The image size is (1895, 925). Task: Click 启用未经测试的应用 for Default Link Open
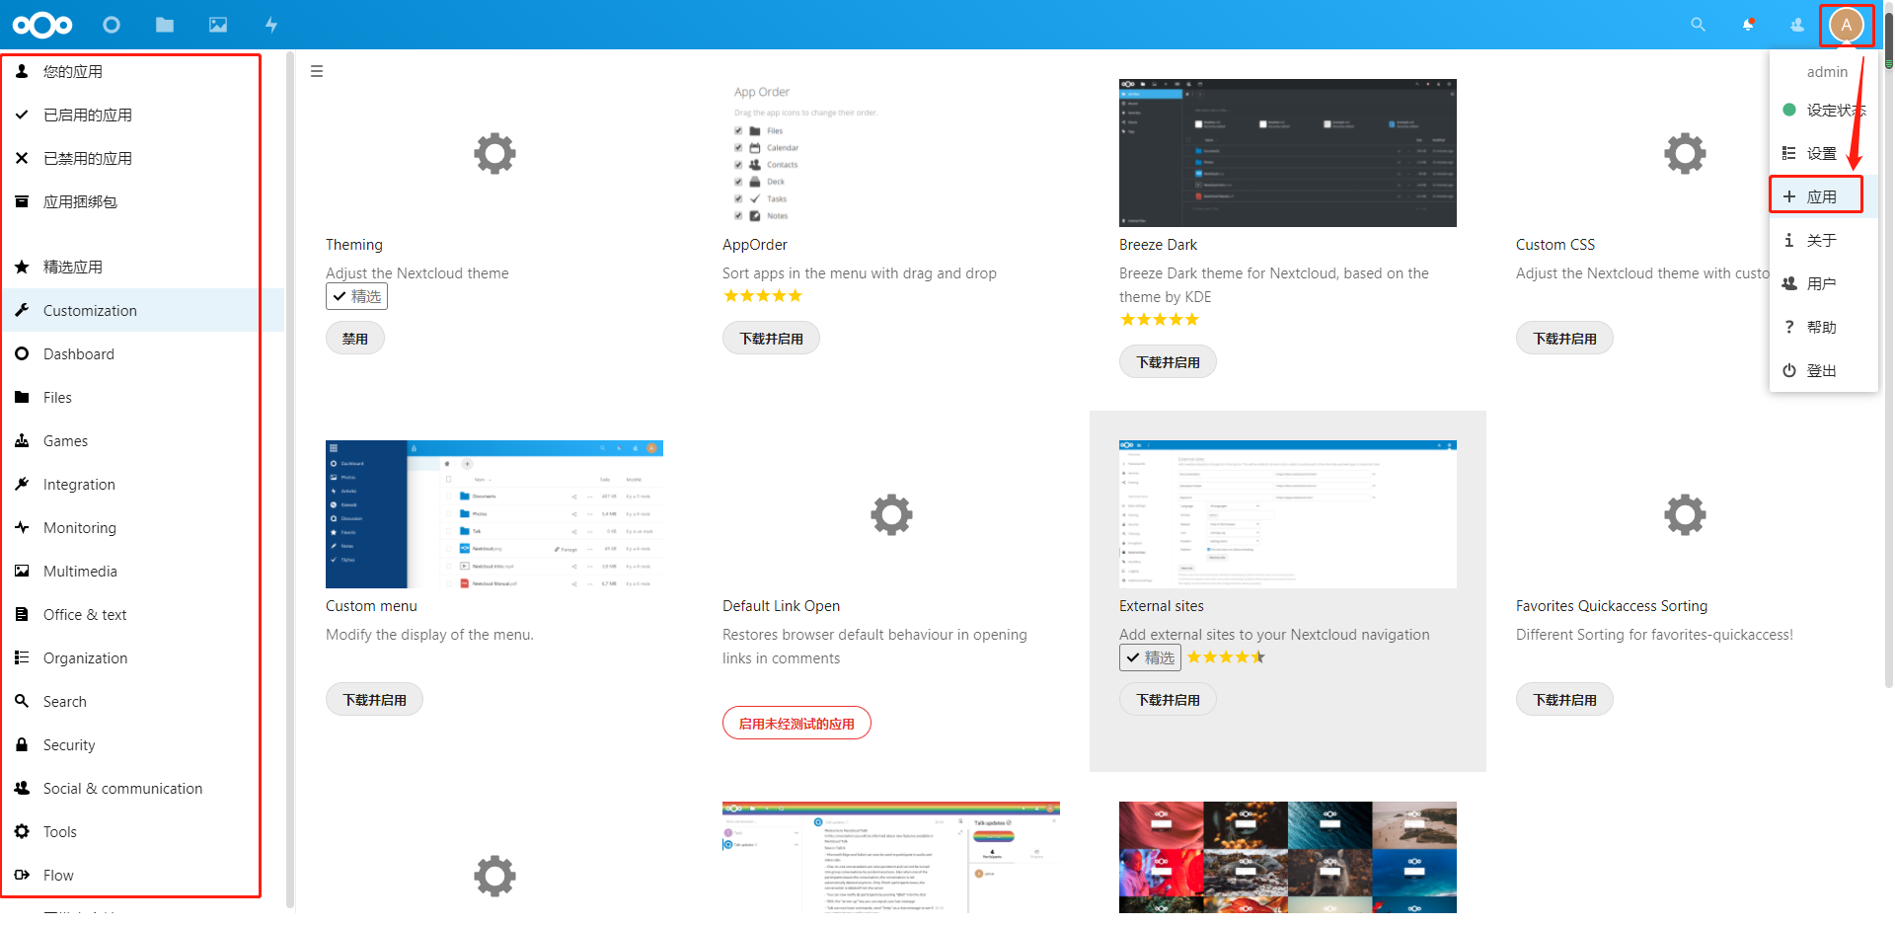pyautogui.click(x=796, y=724)
